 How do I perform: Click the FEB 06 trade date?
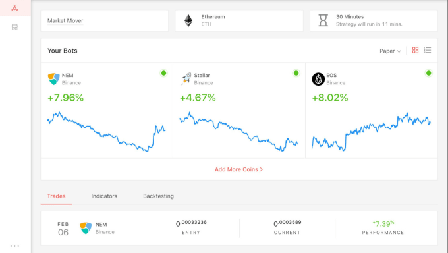pyautogui.click(x=63, y=229)
